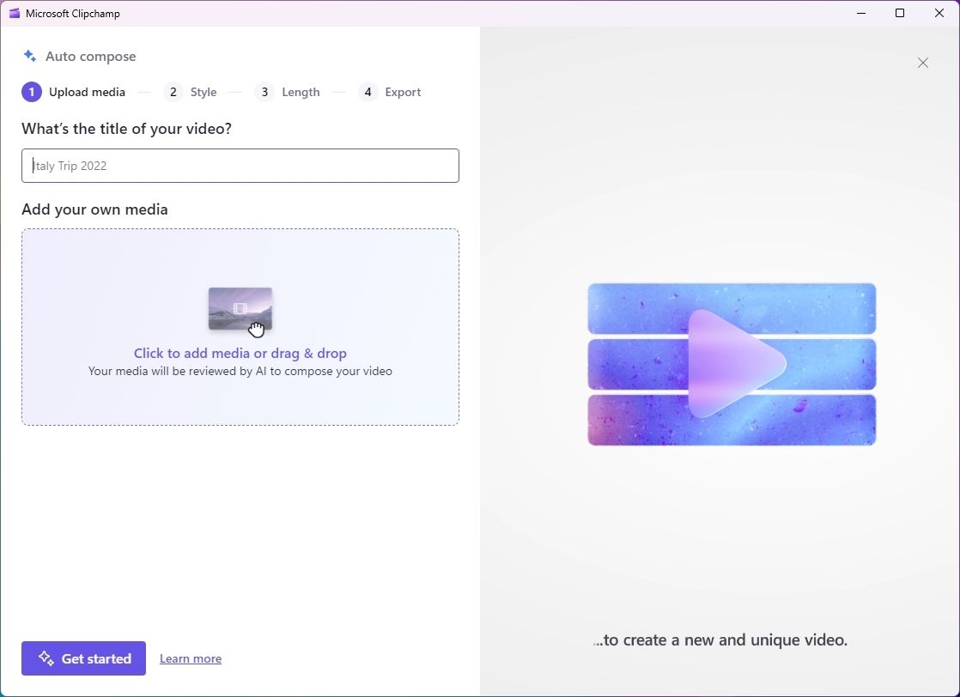The width and height of the screenshot is (960, 697).
Task: Select the step 2 circle indicator
Action: coord(173,92)
